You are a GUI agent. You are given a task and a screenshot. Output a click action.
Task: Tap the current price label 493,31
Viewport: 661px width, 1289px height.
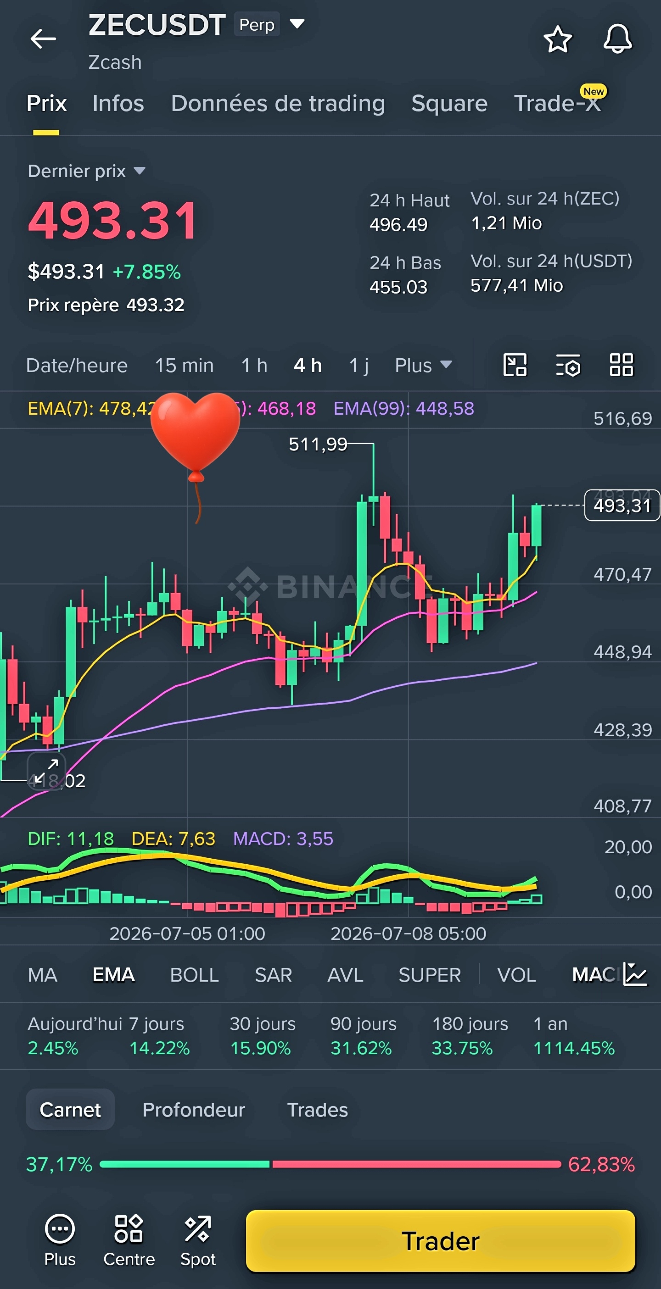622,506
